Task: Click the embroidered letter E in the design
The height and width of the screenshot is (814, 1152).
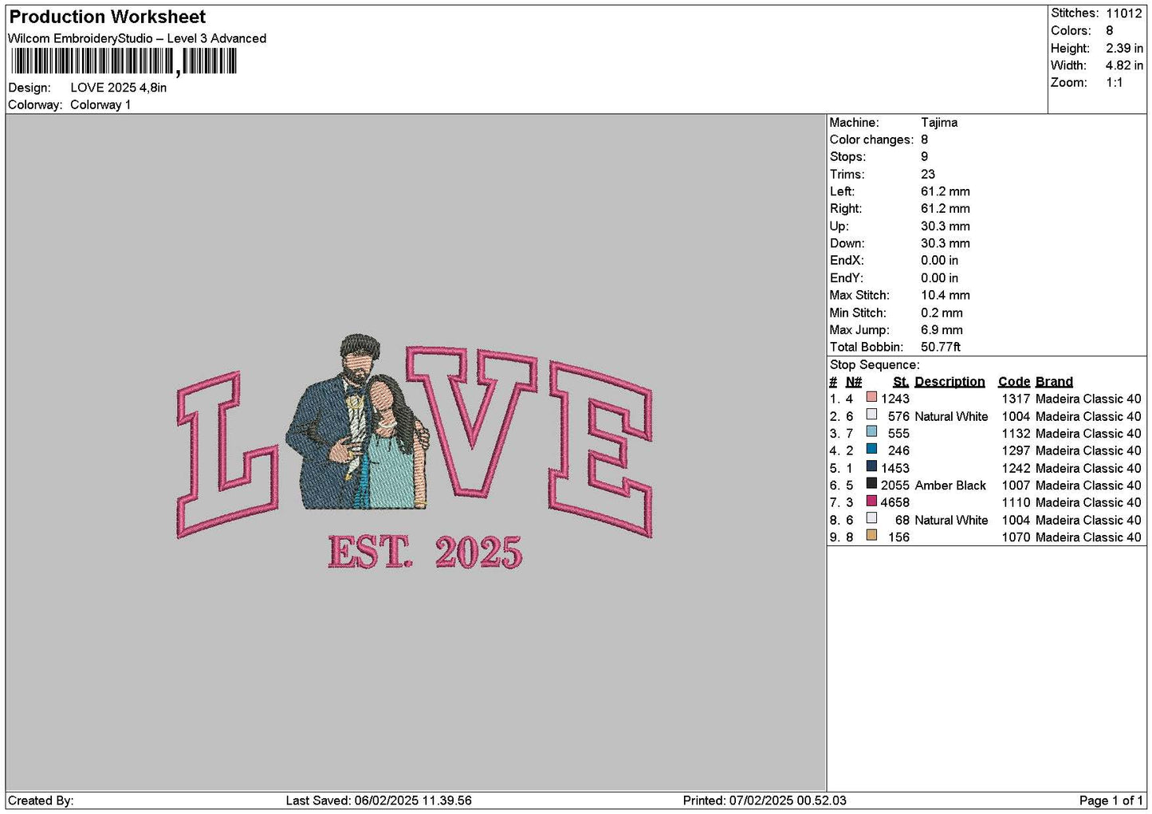Action: click(x=601, y=450)
